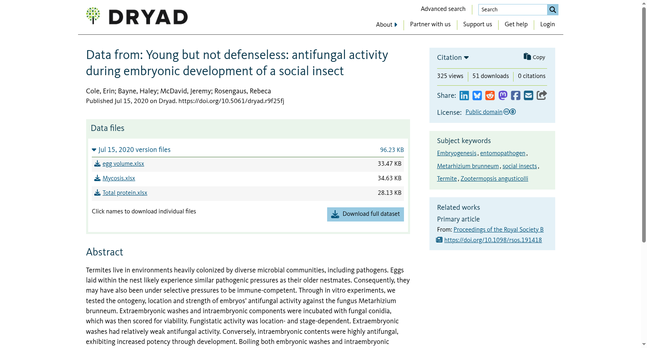Click the "51 downloads" count

[x=491, y=76]
